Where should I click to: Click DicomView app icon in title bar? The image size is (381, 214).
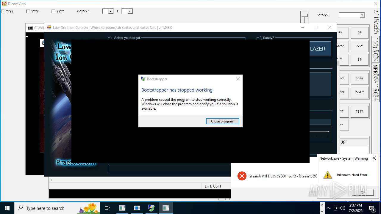point(4,4)
